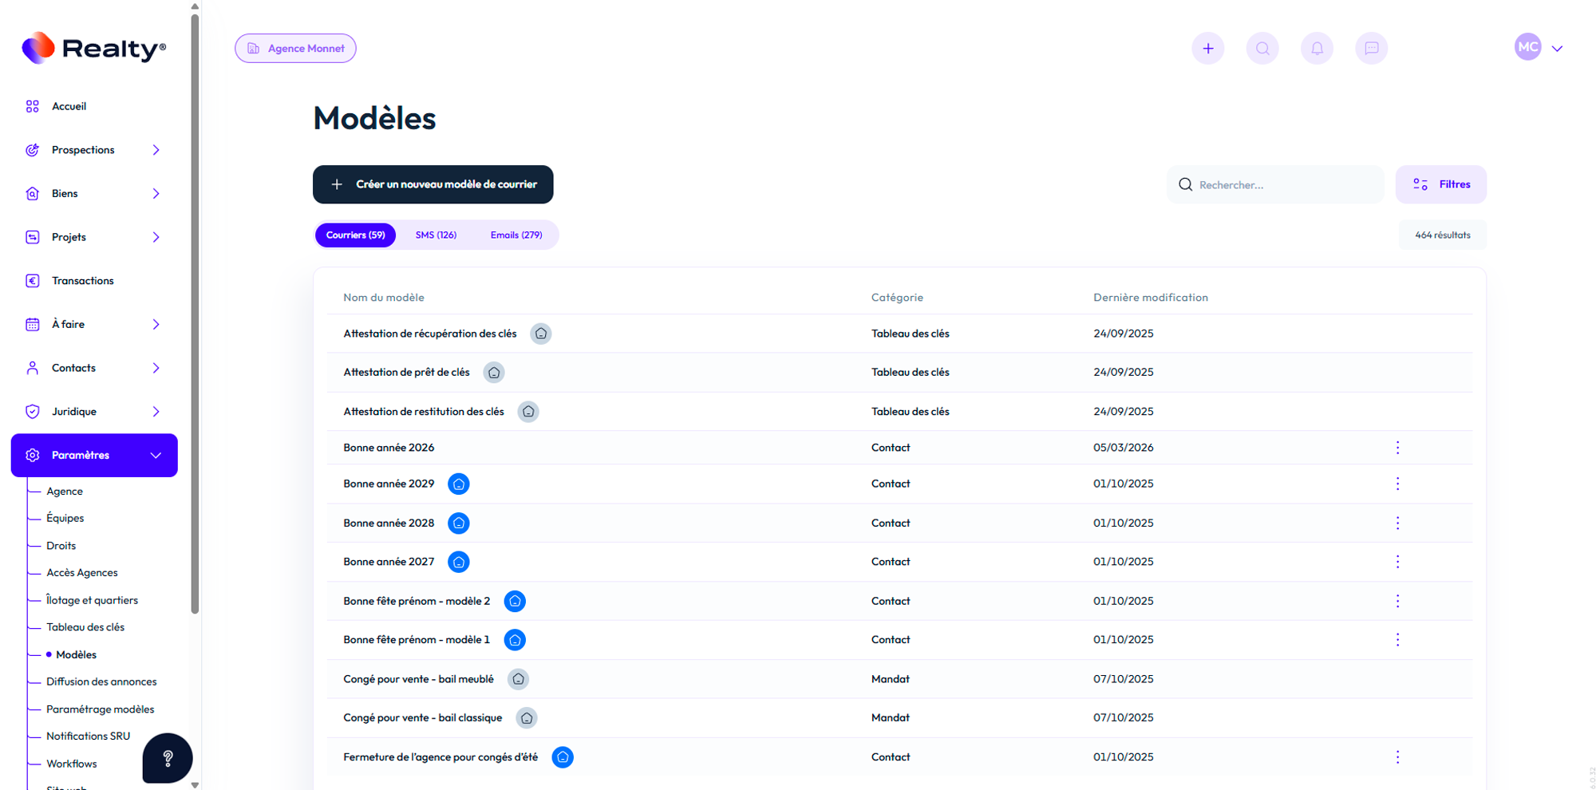
Task: Open the notifications bell icon
Action: [1317, 49]
